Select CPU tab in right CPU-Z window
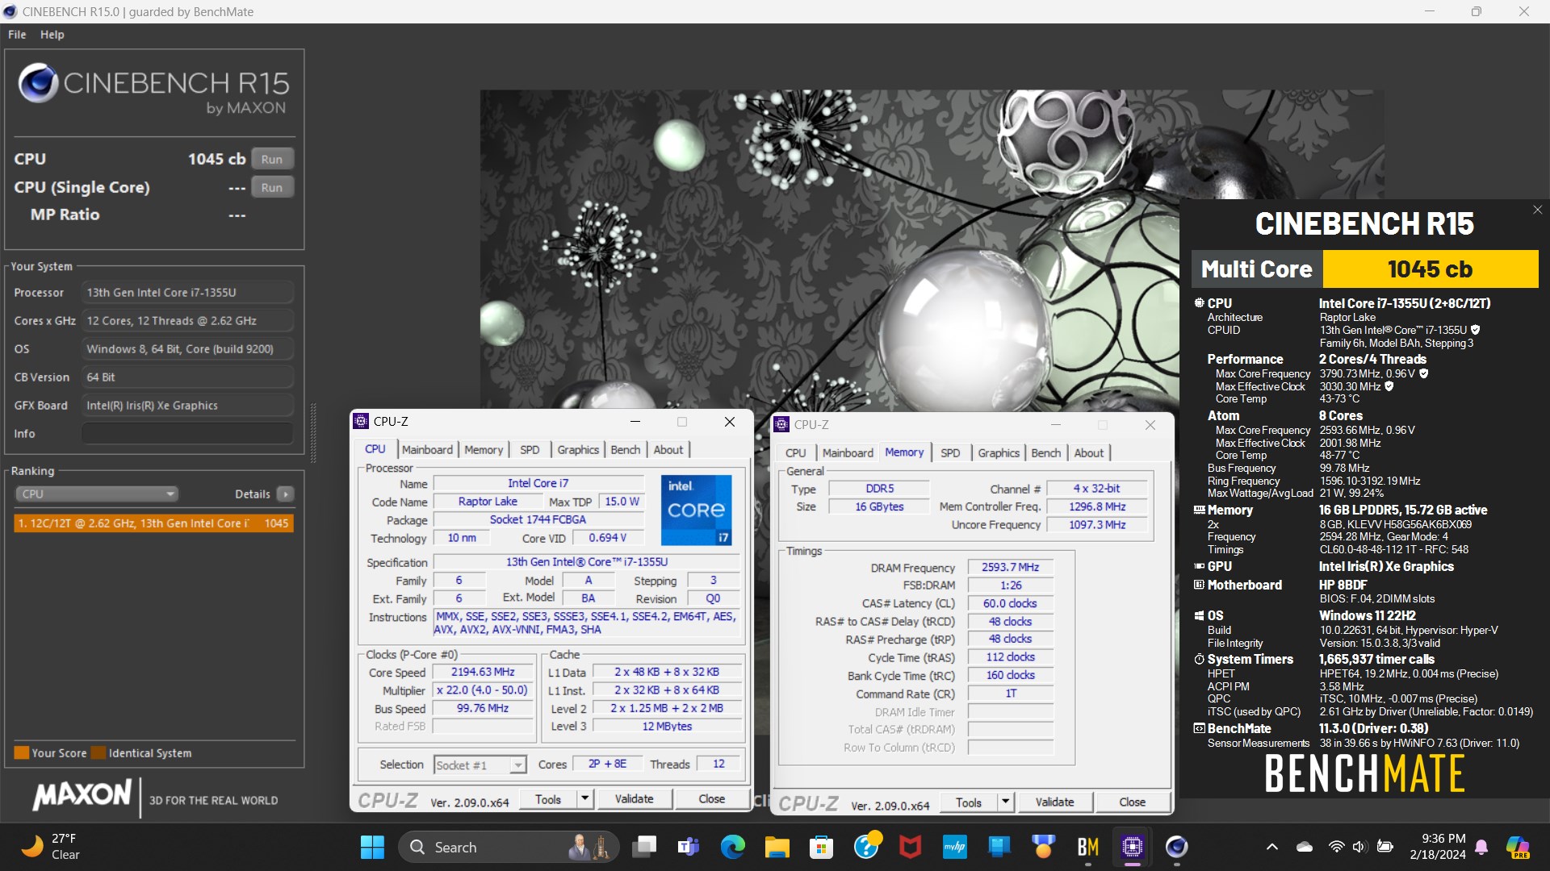The height and width of the screenshot is (871, 1550). point(795,453)
